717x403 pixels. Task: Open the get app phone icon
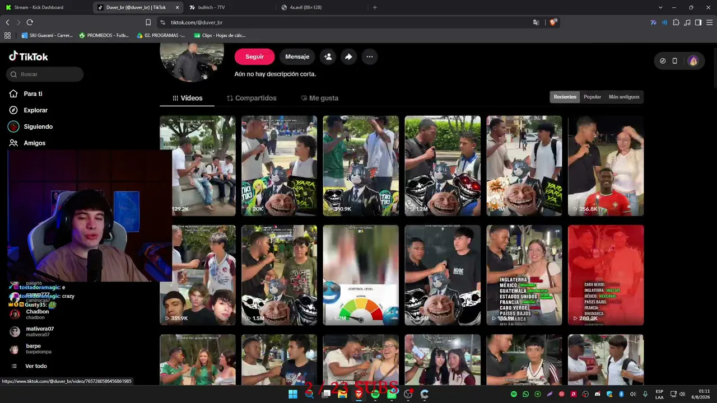click(675, 61)
